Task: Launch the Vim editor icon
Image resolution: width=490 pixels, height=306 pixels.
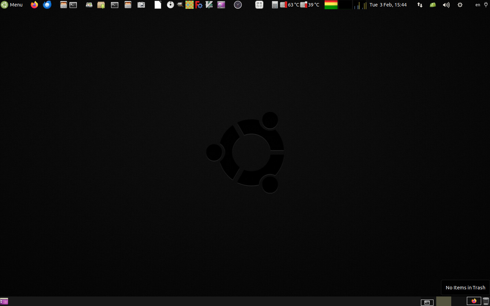Action: (209, 5)
